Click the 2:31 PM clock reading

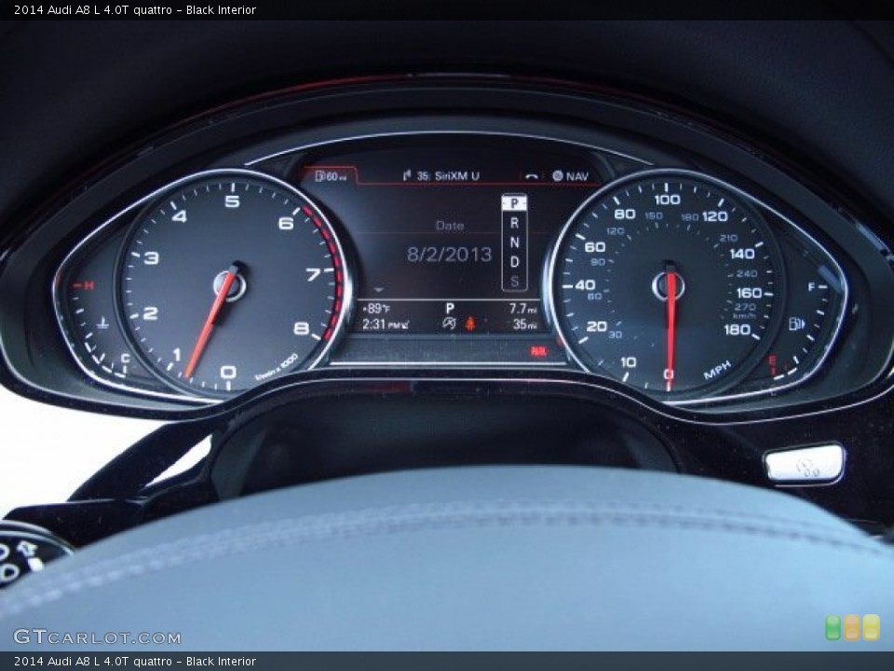[x=386, y=324]
